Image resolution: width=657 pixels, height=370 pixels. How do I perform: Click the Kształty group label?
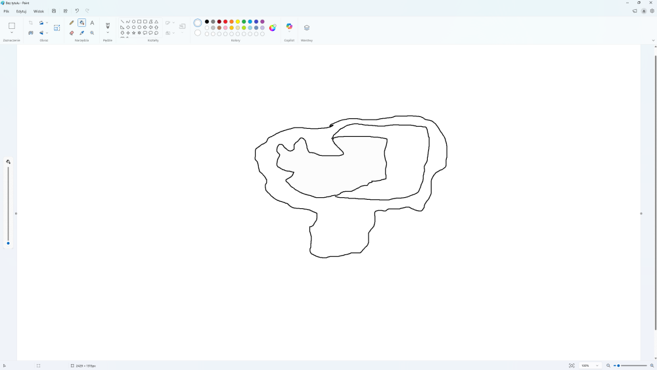click(153, 41)
